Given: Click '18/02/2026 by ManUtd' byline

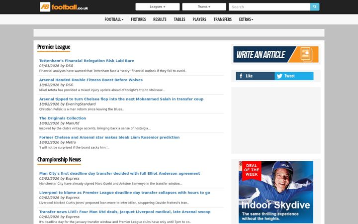Looking at the screenshot, I should coord(59,123).
